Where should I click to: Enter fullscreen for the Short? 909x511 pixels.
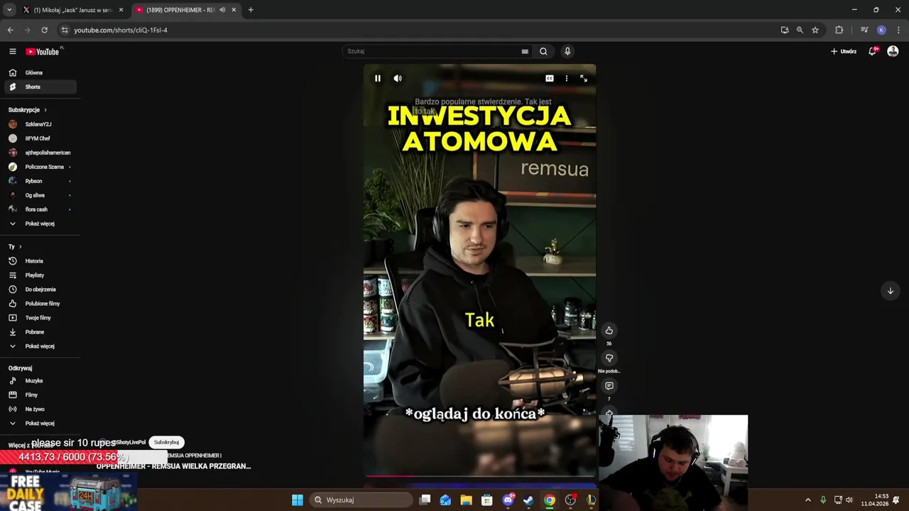(584, 78)
